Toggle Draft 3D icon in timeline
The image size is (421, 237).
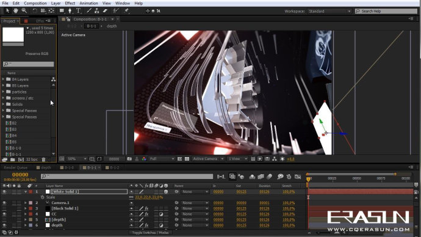[x=241, y=177]
